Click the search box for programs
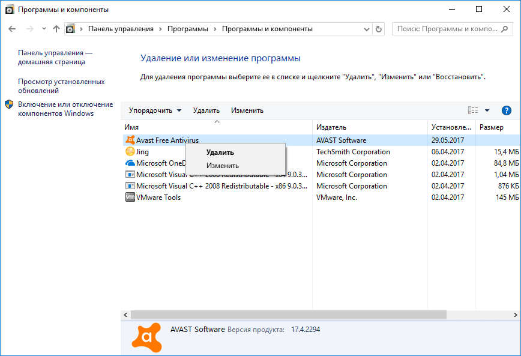This screenshot has width=521, height=356. (452, 29)
